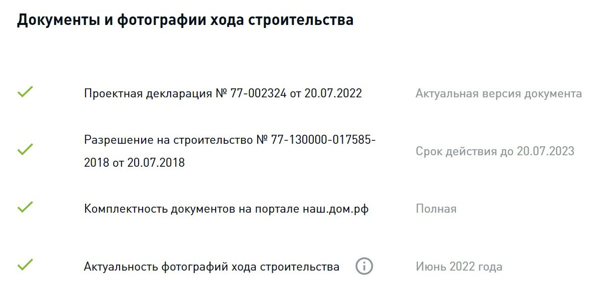The height and width of the screenshot is (305, 594).
Task: Click green checkmark beside Актуальность фотографий row
Action: [26, 265]
